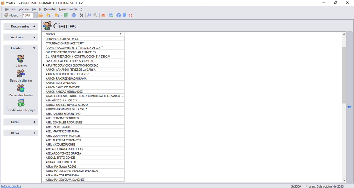Select the TRANSGRUGAR SA DE CV row
Viewport: 354px width, 188px height.
tap(85, 39)
